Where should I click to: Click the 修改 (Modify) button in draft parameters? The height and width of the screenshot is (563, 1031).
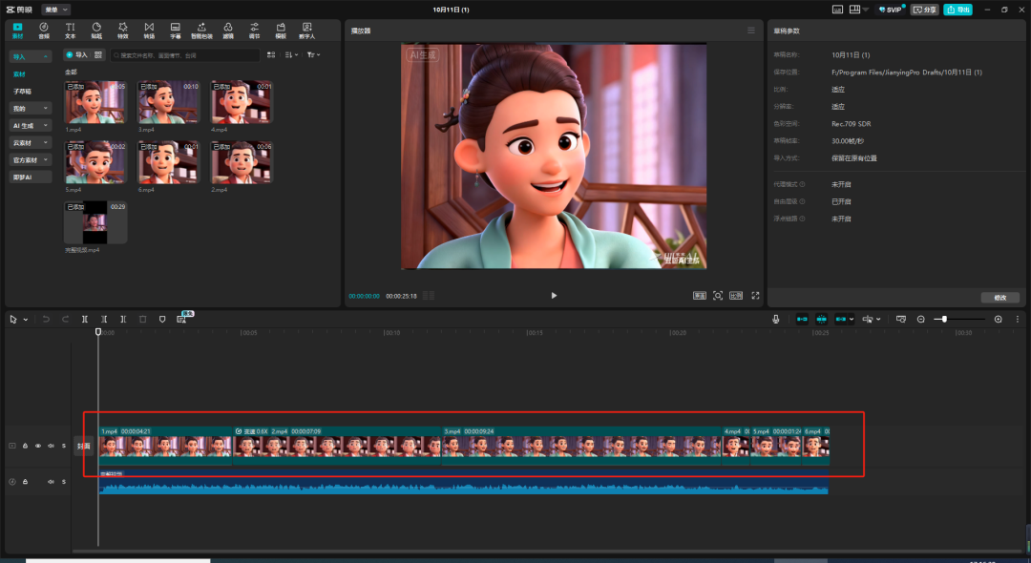pos(999,297)
